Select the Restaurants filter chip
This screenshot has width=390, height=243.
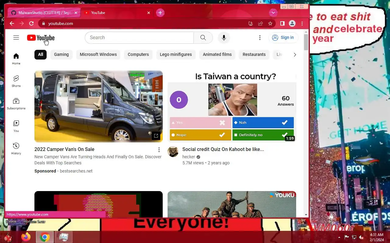click(x=254, y=55)
